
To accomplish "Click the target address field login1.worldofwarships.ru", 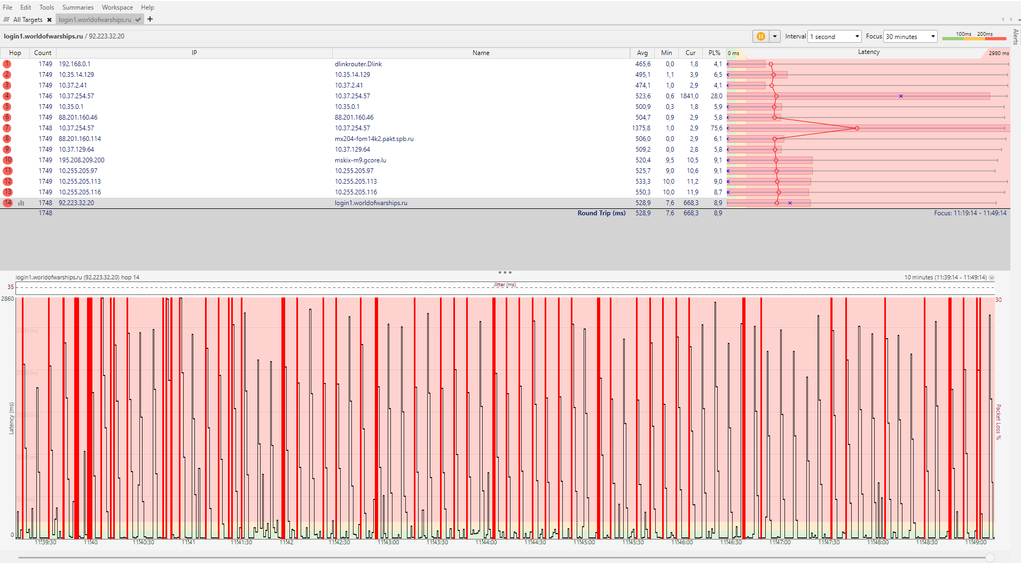I will click(43, 36).
